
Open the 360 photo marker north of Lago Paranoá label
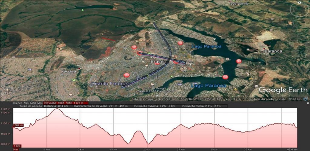(x=180, y=43)
